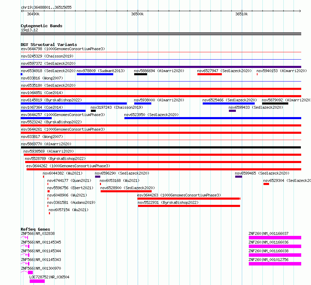
Task: Select the purple nsv6597372 variant bar
Action: click(x=161, y=67)
